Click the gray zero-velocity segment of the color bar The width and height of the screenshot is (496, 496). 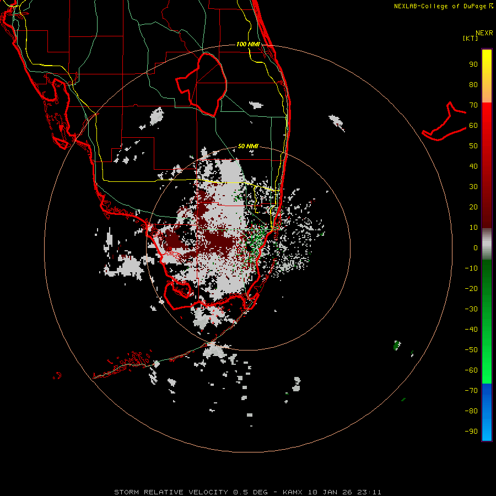coord(487,244)
